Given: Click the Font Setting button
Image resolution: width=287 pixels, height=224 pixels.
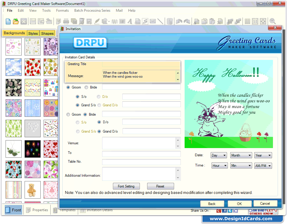Looking at the screenshot, I should click(x=126, y=186).
